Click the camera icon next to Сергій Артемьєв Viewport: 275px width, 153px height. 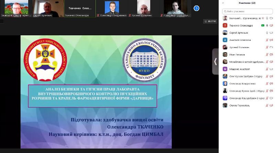(271, 33)
